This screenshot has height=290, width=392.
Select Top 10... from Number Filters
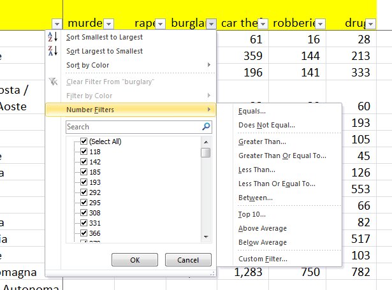point(253,214)
